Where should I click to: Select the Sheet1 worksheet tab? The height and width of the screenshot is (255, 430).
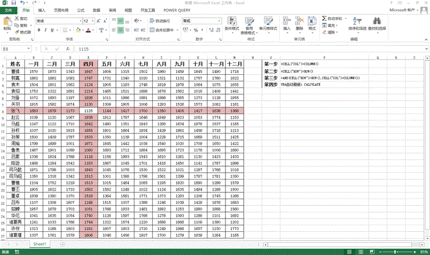tap(40, 243)
